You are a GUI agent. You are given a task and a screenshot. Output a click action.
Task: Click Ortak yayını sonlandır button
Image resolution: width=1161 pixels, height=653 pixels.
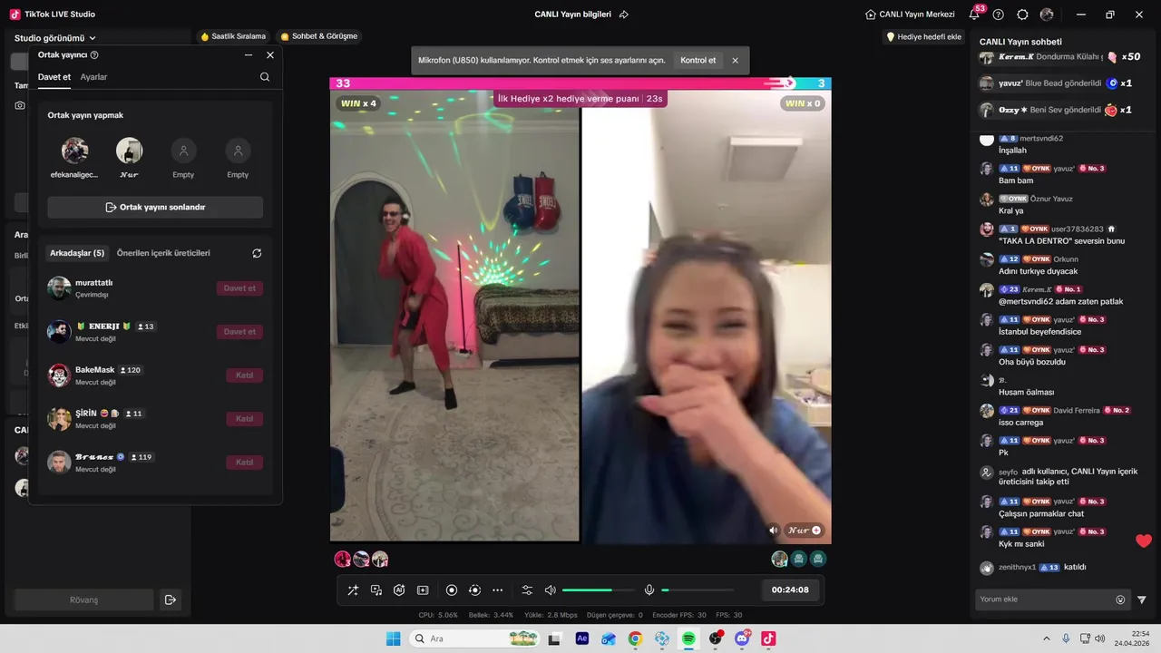tap(155, 207)
